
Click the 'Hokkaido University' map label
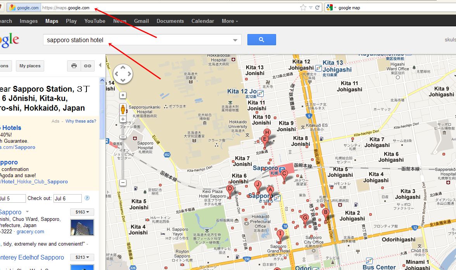pyautogui.click(x=238, y=124)
